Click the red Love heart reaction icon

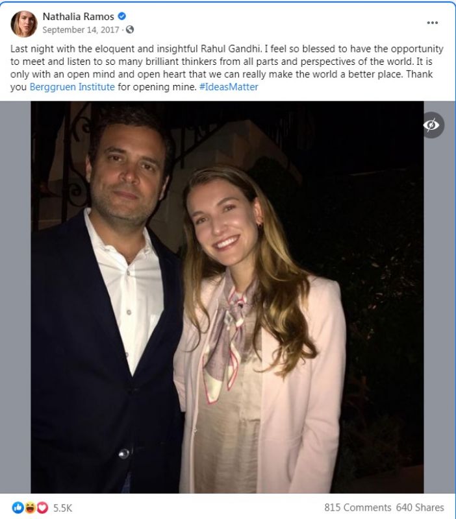[42, 507]
